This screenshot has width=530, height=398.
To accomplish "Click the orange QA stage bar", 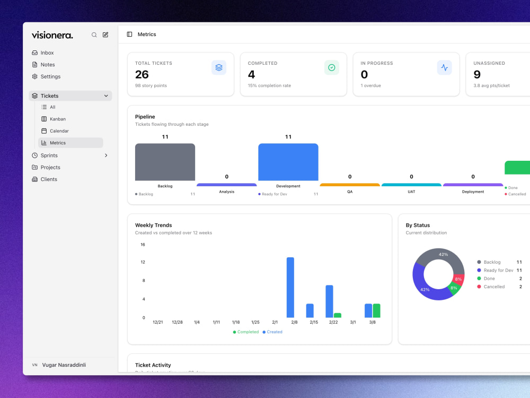I will pos(350,185).
